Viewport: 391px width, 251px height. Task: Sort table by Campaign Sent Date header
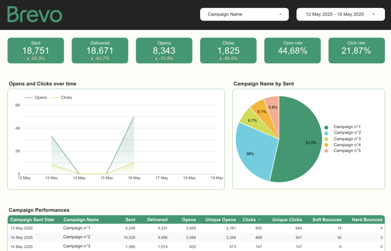pos(32,220)
